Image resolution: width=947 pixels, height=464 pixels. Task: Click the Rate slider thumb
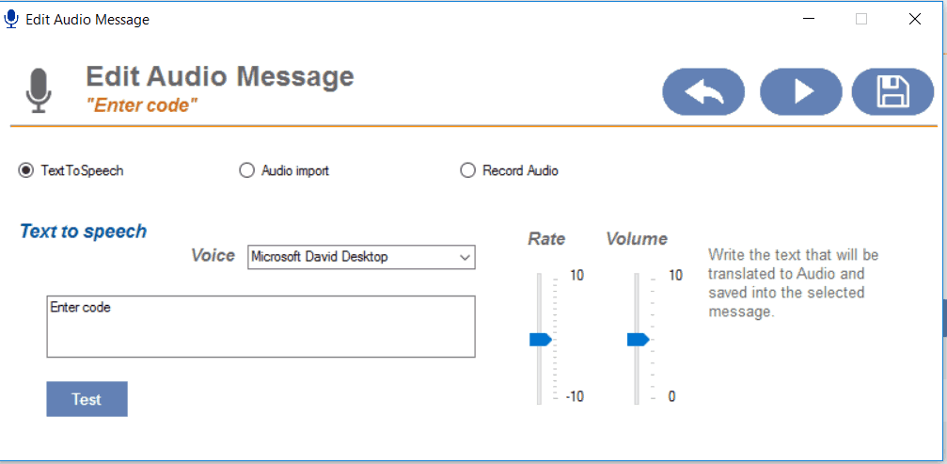click(540, 339)
